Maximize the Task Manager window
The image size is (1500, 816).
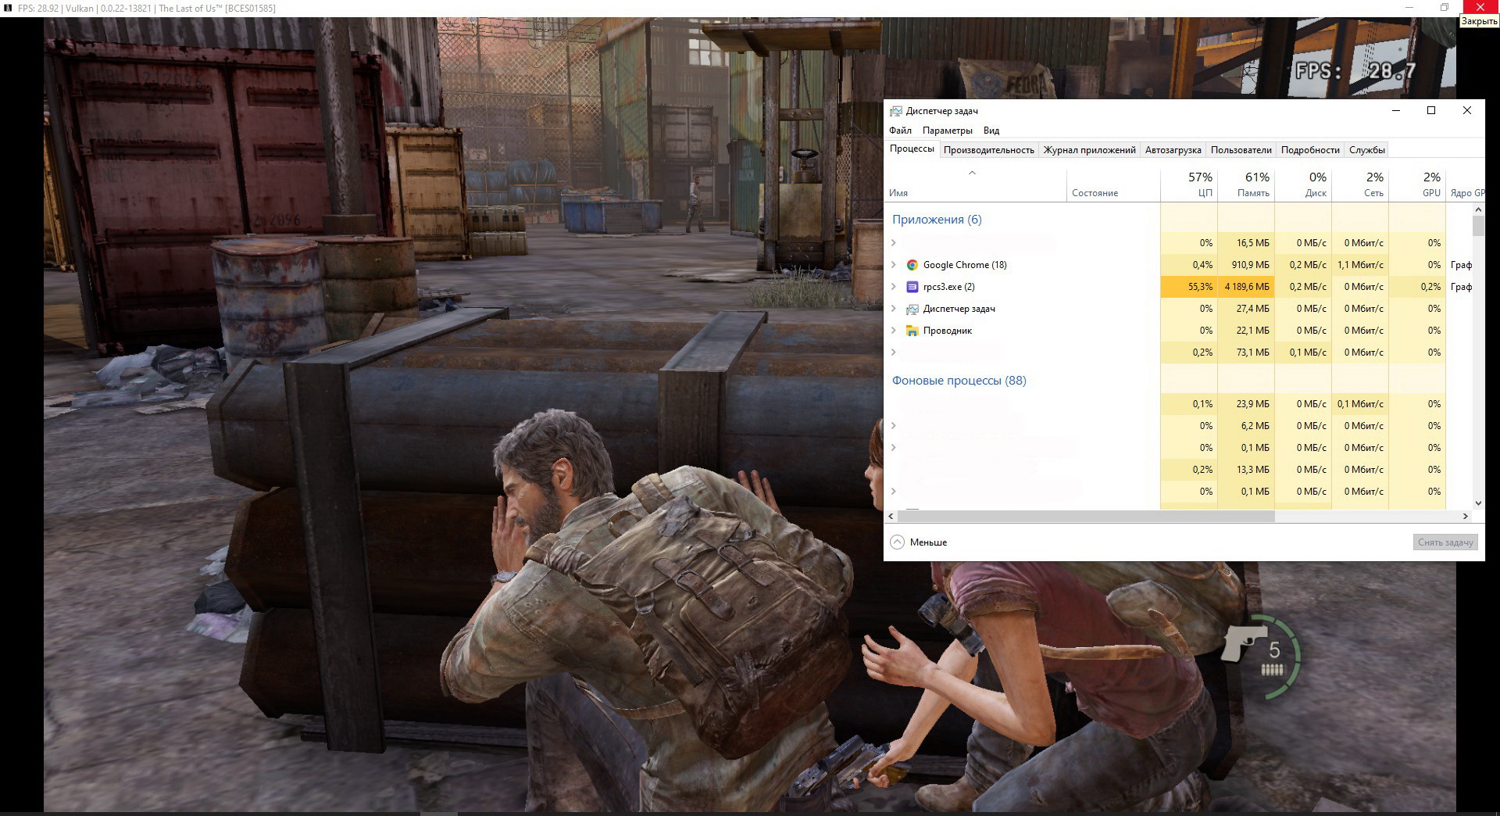[1431, 110]
